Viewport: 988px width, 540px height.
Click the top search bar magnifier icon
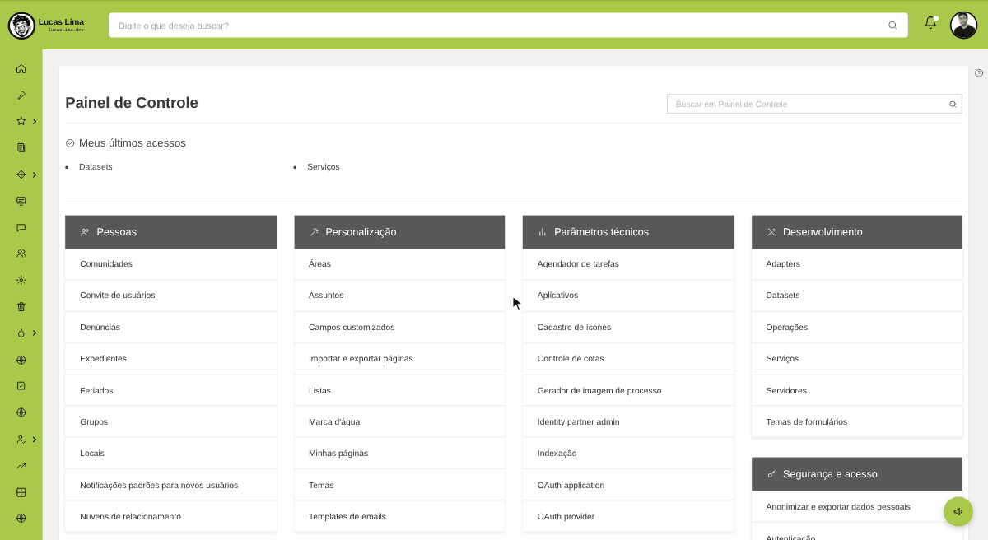[x=892, y=26]
